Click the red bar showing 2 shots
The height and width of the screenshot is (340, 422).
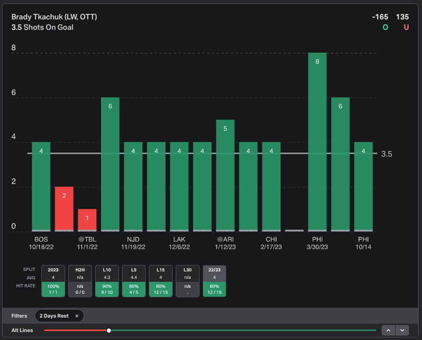tap(64, 209)
